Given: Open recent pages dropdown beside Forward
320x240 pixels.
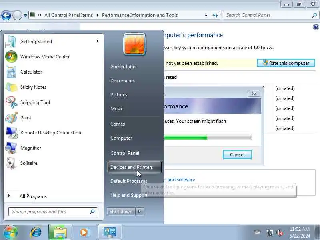Looking at the screenshot, I should click(25, 15).
